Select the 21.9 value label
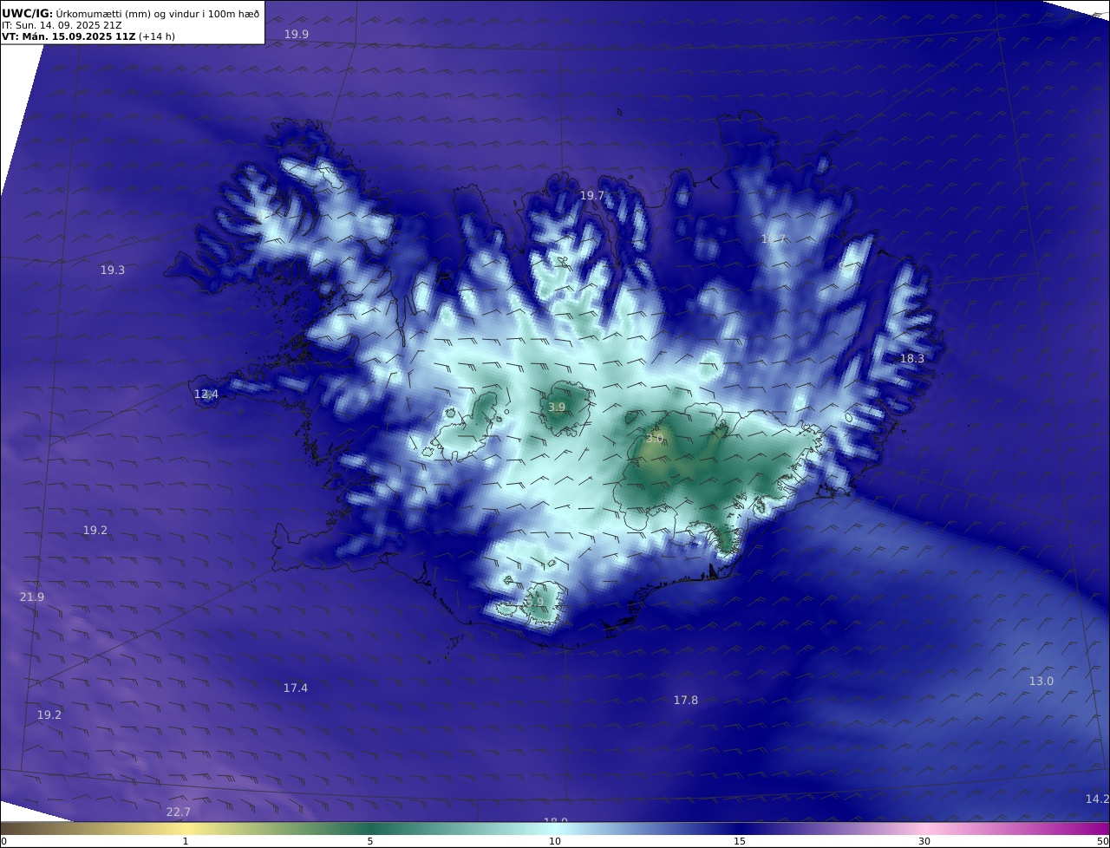This screenshot has height=848, width=1110. click(x=32, y=597)
